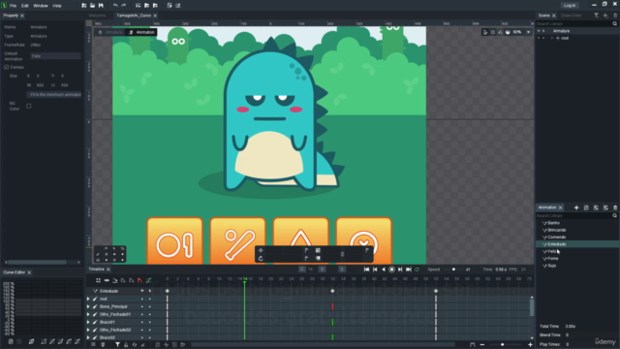
Task: Click the open project toolbar icon
Action: tap(93, 6)
